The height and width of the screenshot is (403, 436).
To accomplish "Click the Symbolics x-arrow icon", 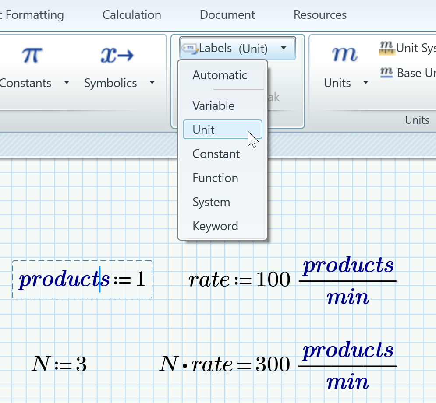I will tap(117, 56).
